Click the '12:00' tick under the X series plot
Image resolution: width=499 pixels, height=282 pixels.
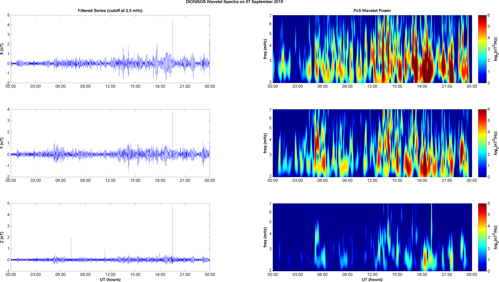(110, 87)
